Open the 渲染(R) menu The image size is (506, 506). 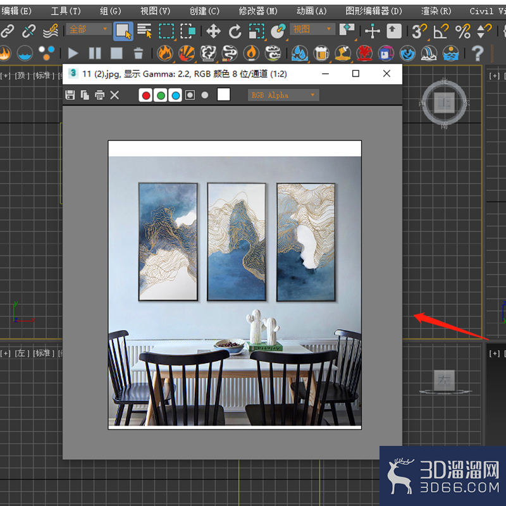click(x=436, y=11)
